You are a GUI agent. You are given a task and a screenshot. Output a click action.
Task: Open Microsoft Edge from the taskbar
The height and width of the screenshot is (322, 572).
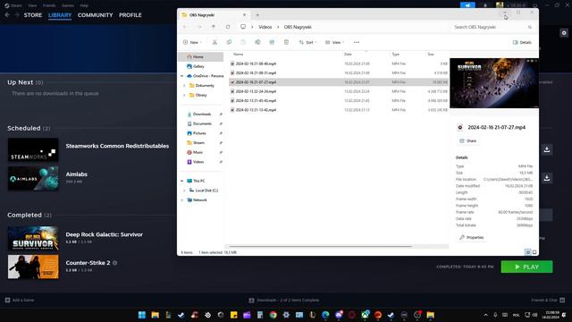click(x=325, y=315)
